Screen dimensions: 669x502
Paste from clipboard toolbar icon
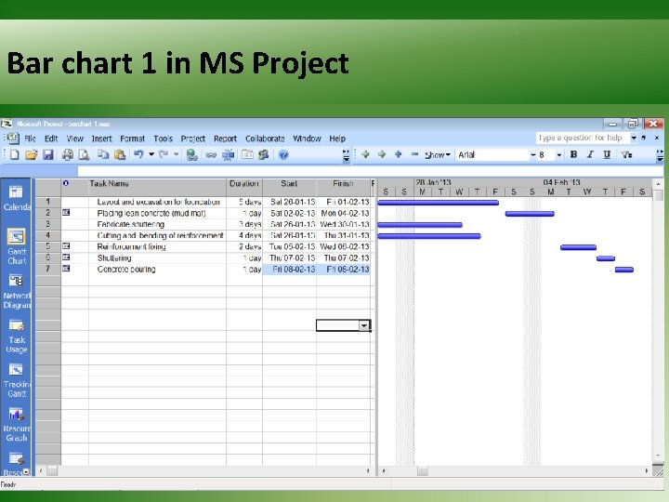point(120,154)
